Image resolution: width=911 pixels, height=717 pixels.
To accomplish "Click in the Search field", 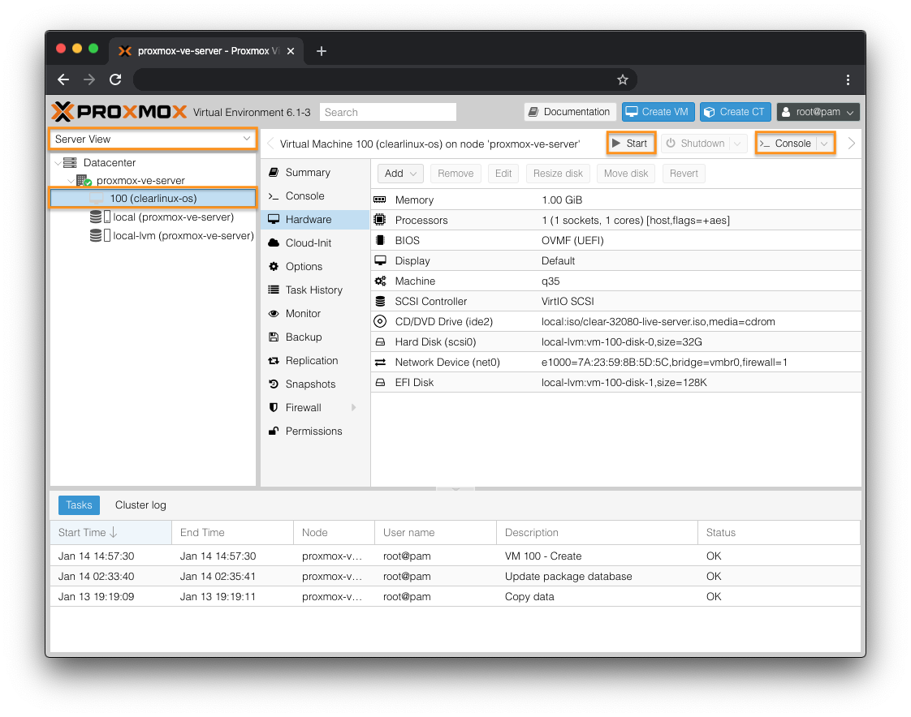I will coord(387,112).
